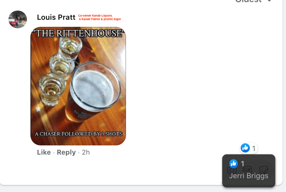Viewport: 286px width, 192px height.
Task: Click the like count inside the dark tooltip
Action: tap(242, 164)
